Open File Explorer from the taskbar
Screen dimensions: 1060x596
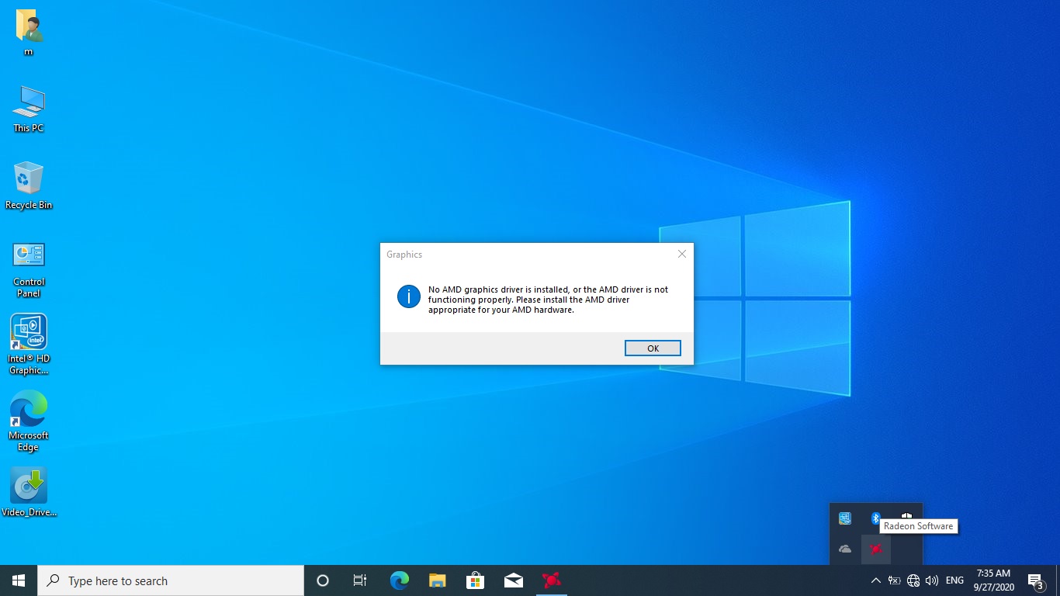pos(437,580)
